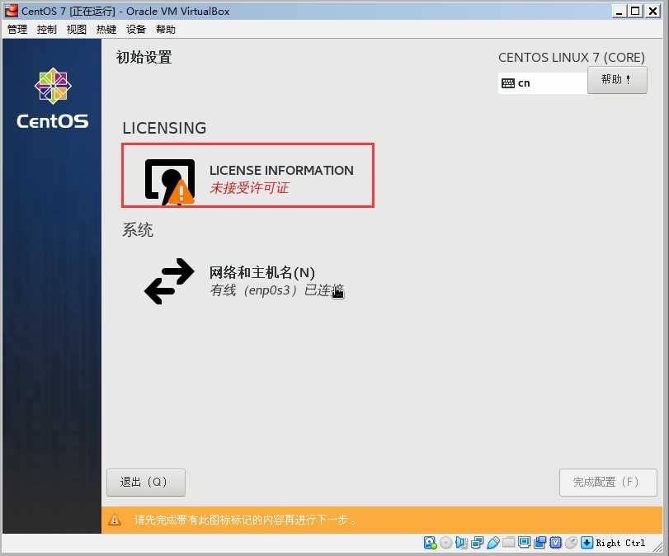Open the 控制 menu
The height and width of the screenshot is (556, 669).
click(46, 30)
